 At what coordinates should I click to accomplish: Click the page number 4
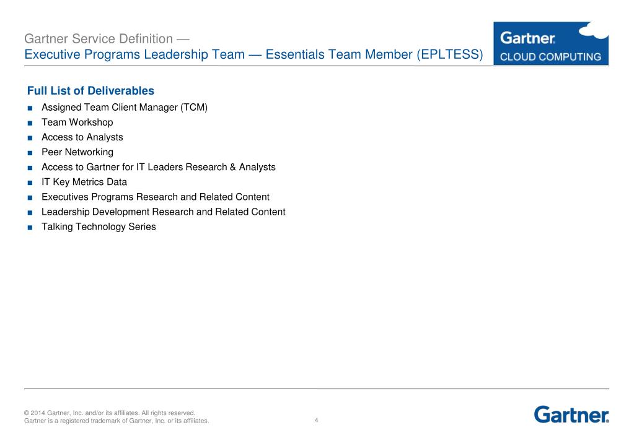pos(316,420)
